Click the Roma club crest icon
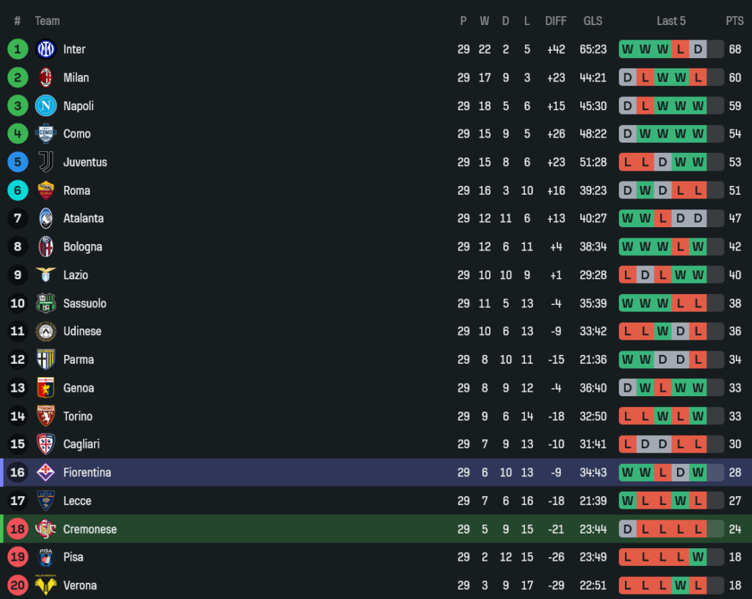 click(x=46, y=190)
